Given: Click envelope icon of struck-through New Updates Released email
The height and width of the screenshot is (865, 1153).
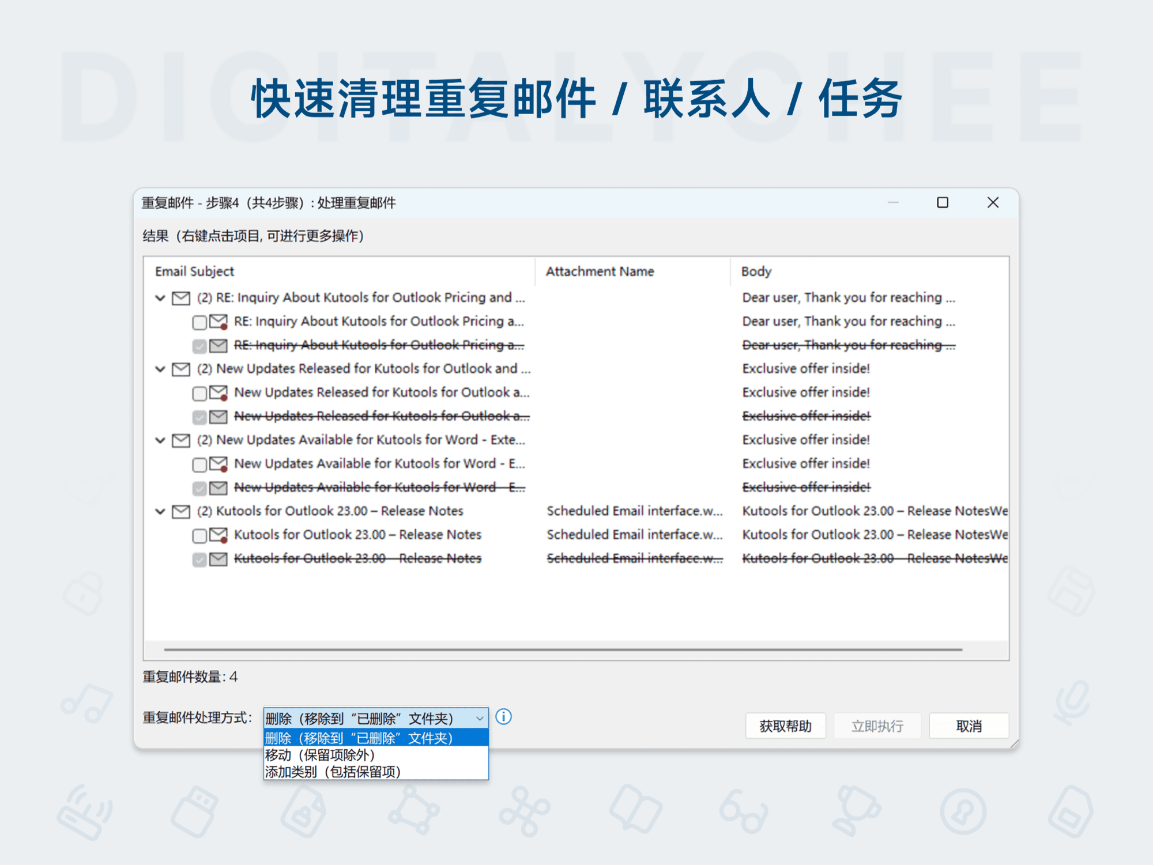Looking at the screenshot, I should tap(218, 416).
